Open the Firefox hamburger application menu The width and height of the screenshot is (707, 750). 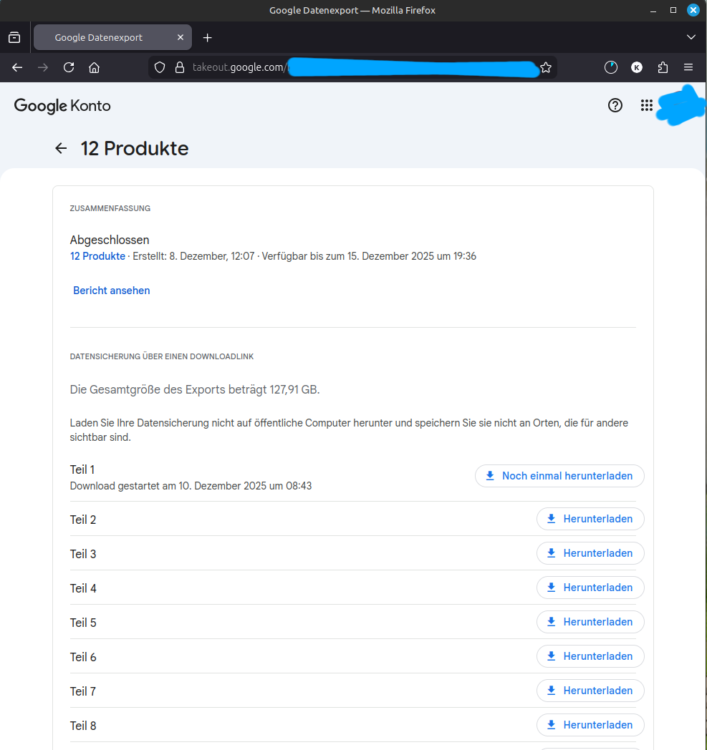pyautogui.click(x=688, y=67)
